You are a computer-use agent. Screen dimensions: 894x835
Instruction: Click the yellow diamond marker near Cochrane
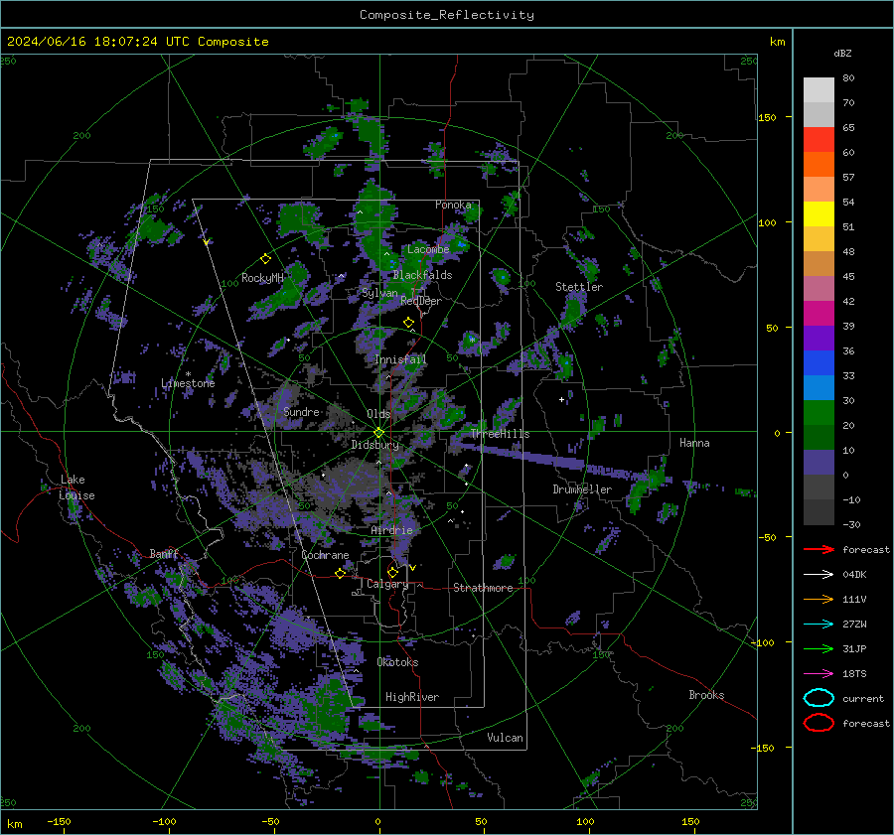click(341, 574)
